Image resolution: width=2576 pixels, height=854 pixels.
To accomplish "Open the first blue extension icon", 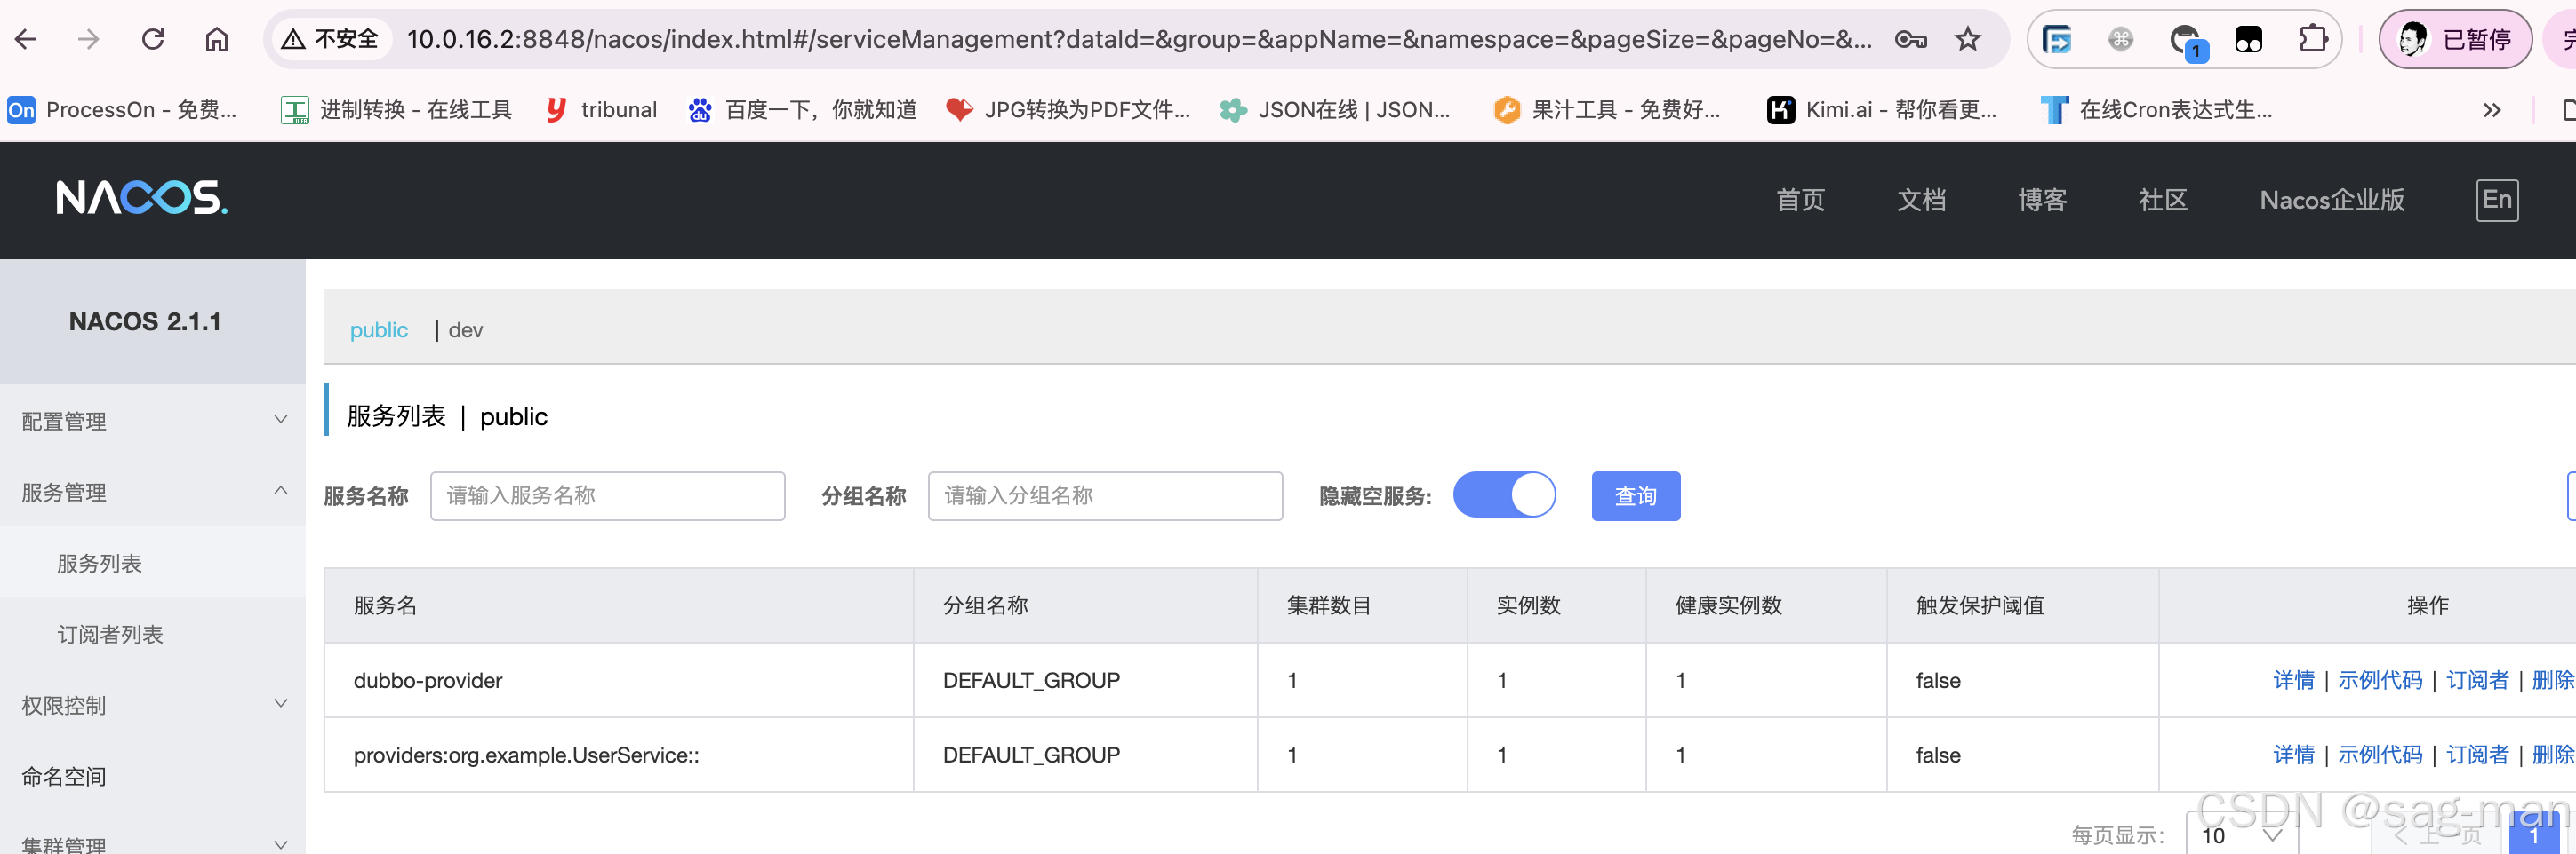I will (2057, 40).
